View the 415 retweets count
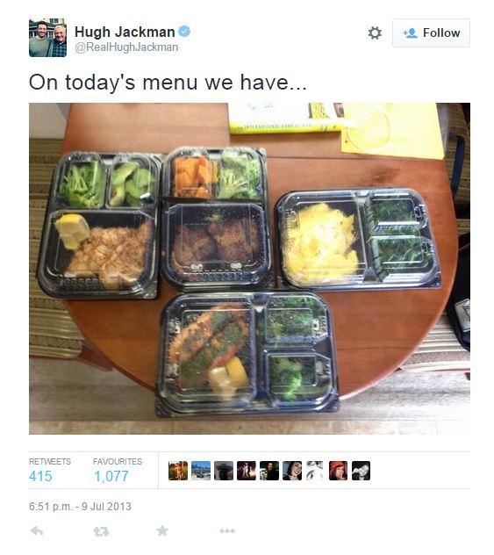The image size is (494, 555). coord(40,476)
